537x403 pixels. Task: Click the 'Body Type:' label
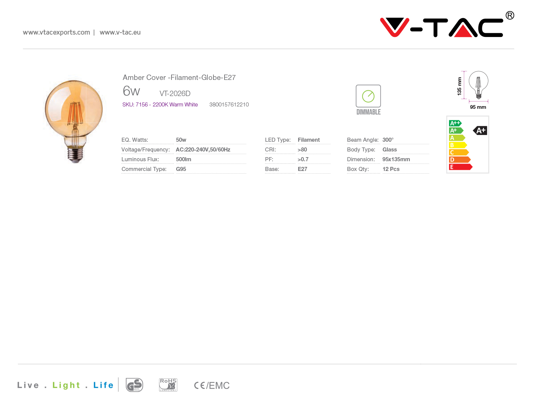tap(361, 149)
